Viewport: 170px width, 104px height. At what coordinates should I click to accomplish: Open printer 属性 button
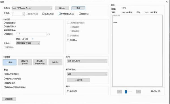[62, 8]
